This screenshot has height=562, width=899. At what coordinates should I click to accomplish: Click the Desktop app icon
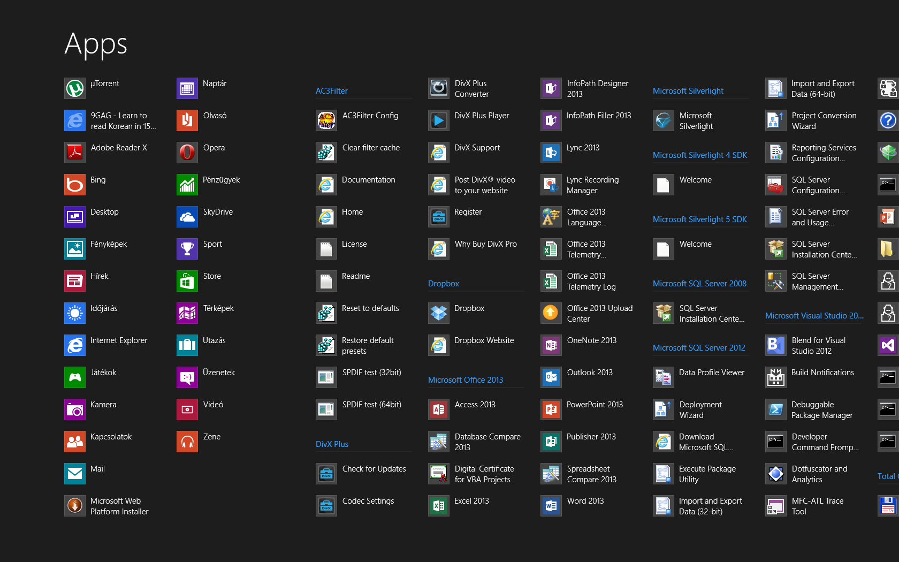[x=75, y=217]
